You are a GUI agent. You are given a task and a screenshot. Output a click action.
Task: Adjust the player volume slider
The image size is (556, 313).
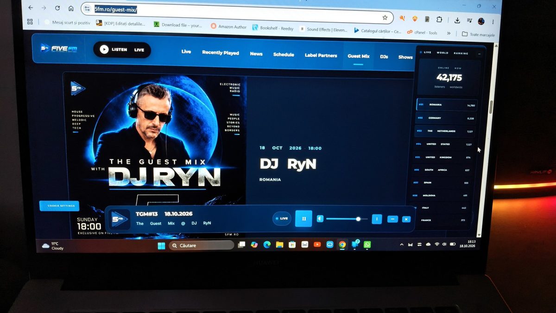click(347, 219)
